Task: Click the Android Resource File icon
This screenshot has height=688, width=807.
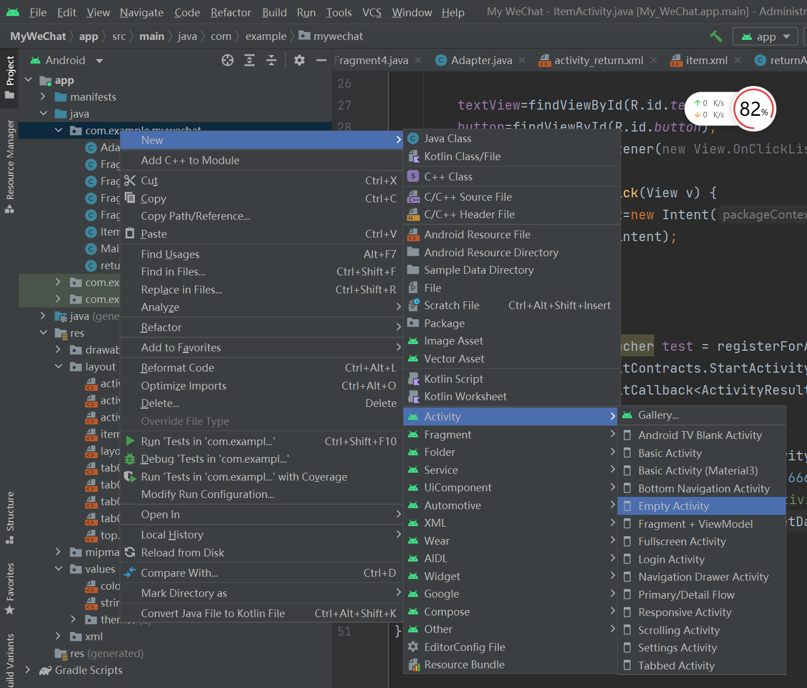Action: [413, 234]
